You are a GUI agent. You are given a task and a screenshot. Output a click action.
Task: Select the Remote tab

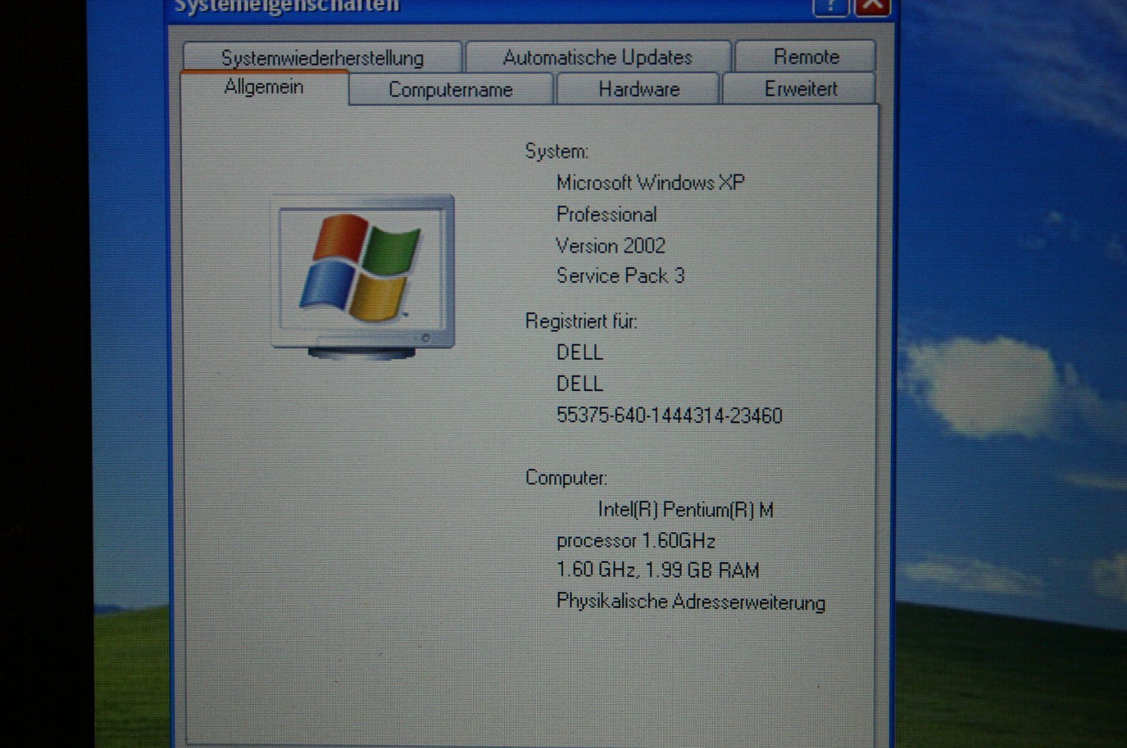click(x=806, y=56)
